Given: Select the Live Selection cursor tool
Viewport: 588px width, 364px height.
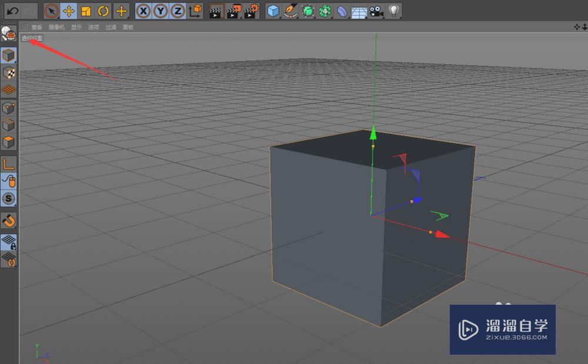Looking at the screenshot, I should 52,11.
